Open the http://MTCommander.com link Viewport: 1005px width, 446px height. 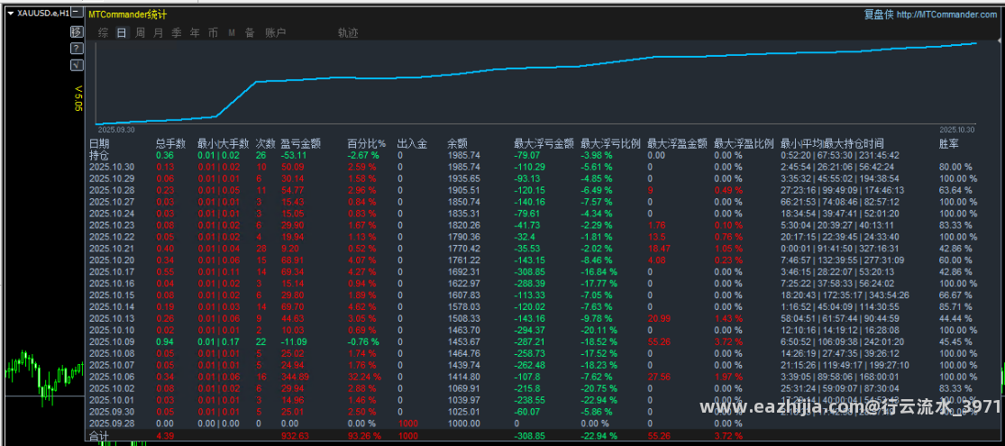tap(946, 14)
